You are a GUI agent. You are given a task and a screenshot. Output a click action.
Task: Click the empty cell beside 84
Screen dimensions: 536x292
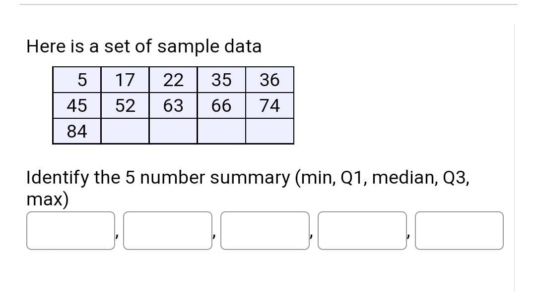pos(125,131)
